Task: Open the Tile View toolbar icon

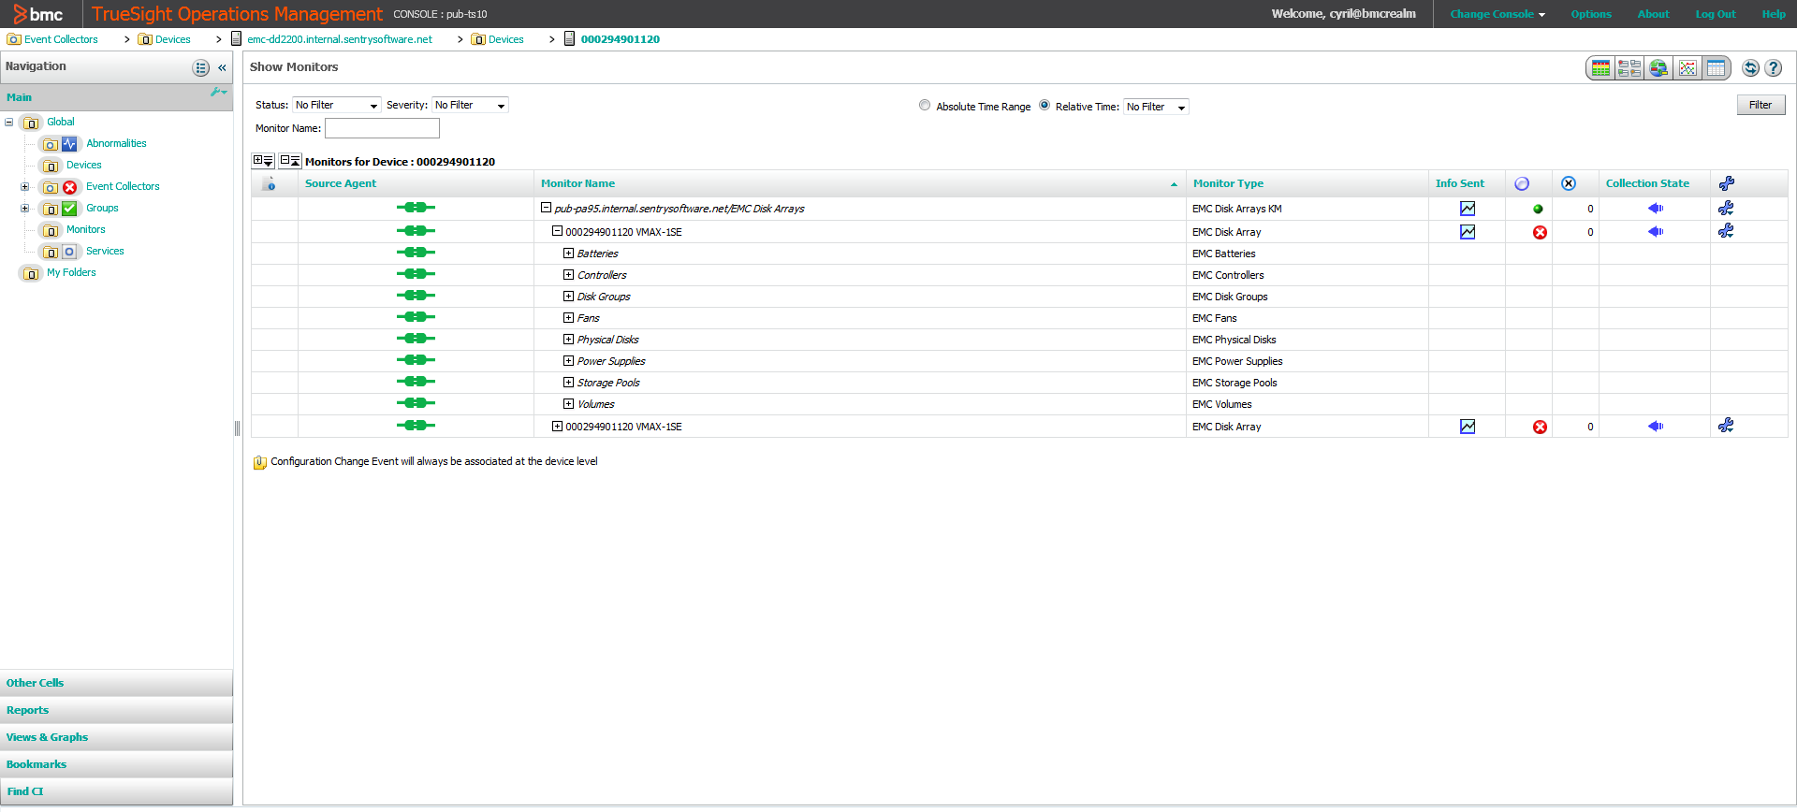Action: click(1600, 68)
